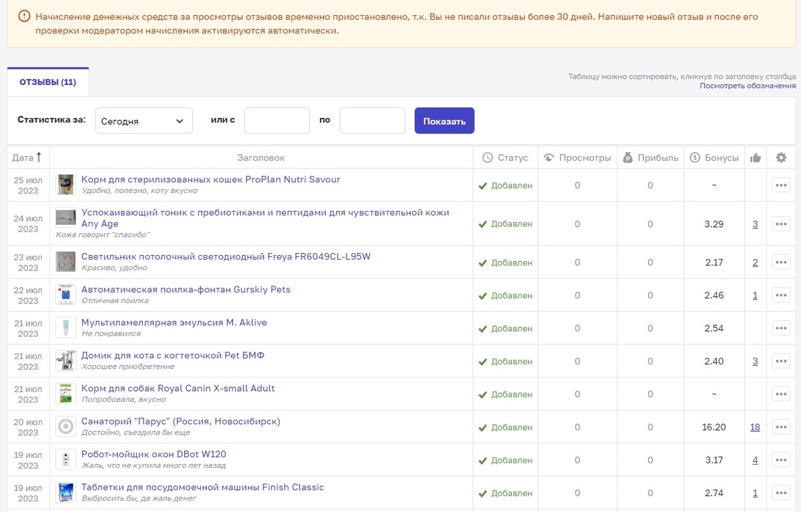
Task: Click the warning icon in the notice banner
Action: tap(24, 17)
